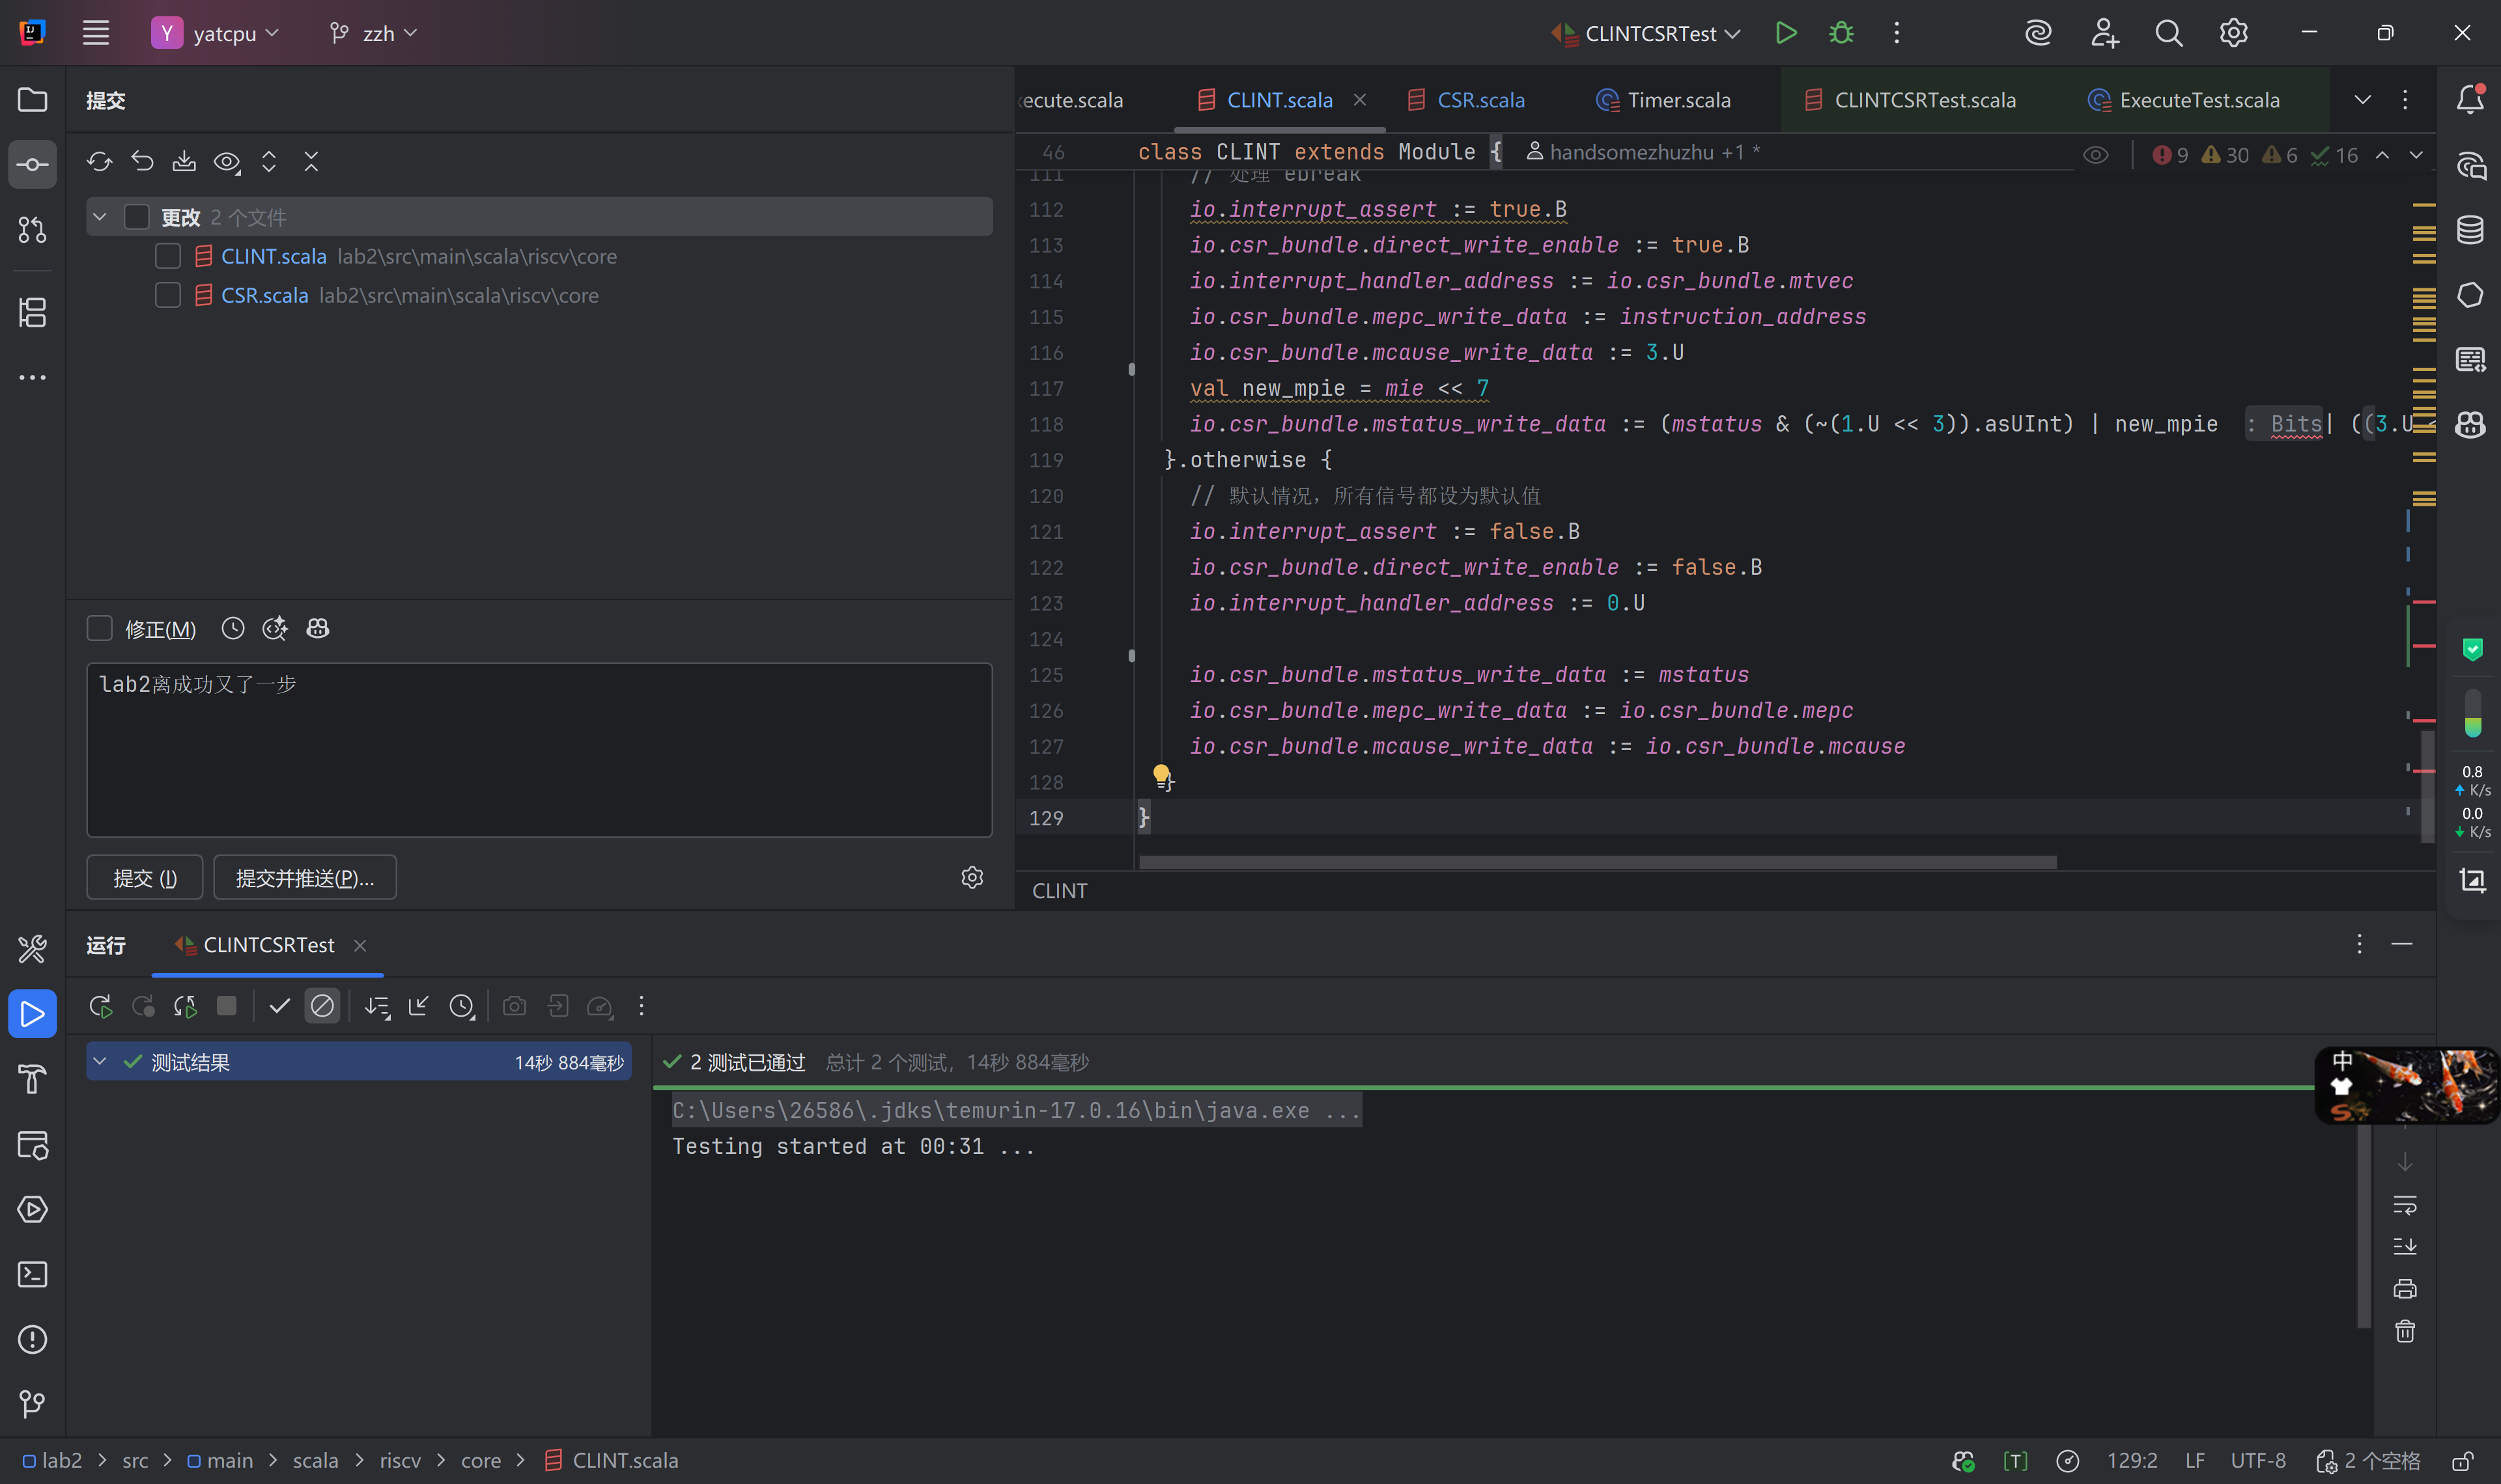
Task: Click the Show commit message history clock icon
Action: point(232,628)
